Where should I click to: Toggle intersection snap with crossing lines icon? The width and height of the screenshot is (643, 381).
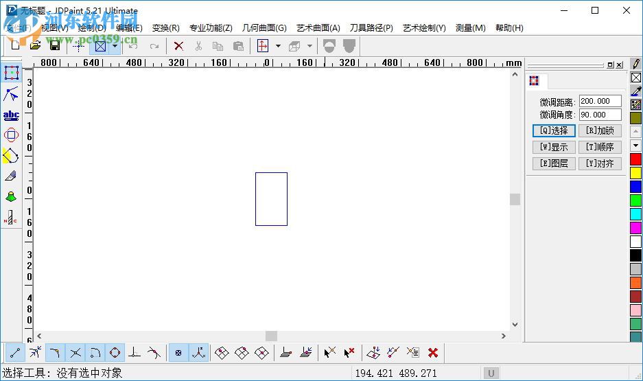tap(75, 353)
